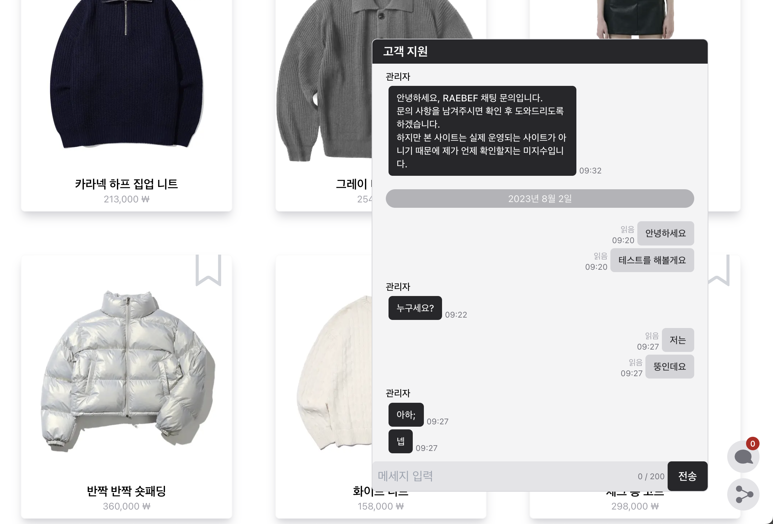Click the 카라넥 하프 집업 니트 title
This screenshot has width=773, height=524.
click(x=126, y=184)
